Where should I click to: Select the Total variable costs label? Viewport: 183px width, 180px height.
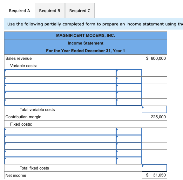click(37, 110)
